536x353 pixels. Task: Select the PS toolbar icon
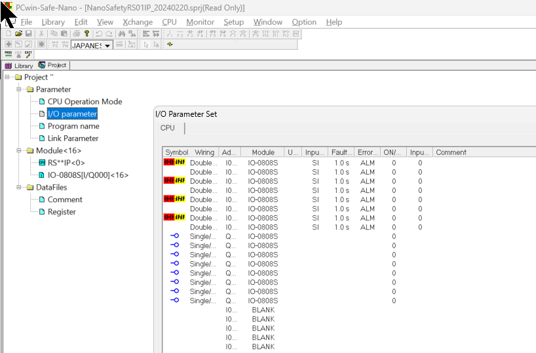(56, 45)
